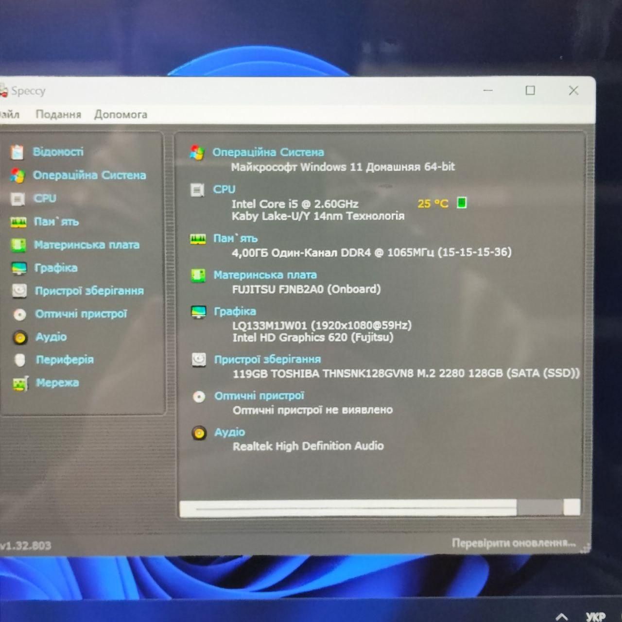622x622 pixels.
Task: Click the Графіка monitor icon in sidebar
Action: pyautogui.click(x=19, y=268)
